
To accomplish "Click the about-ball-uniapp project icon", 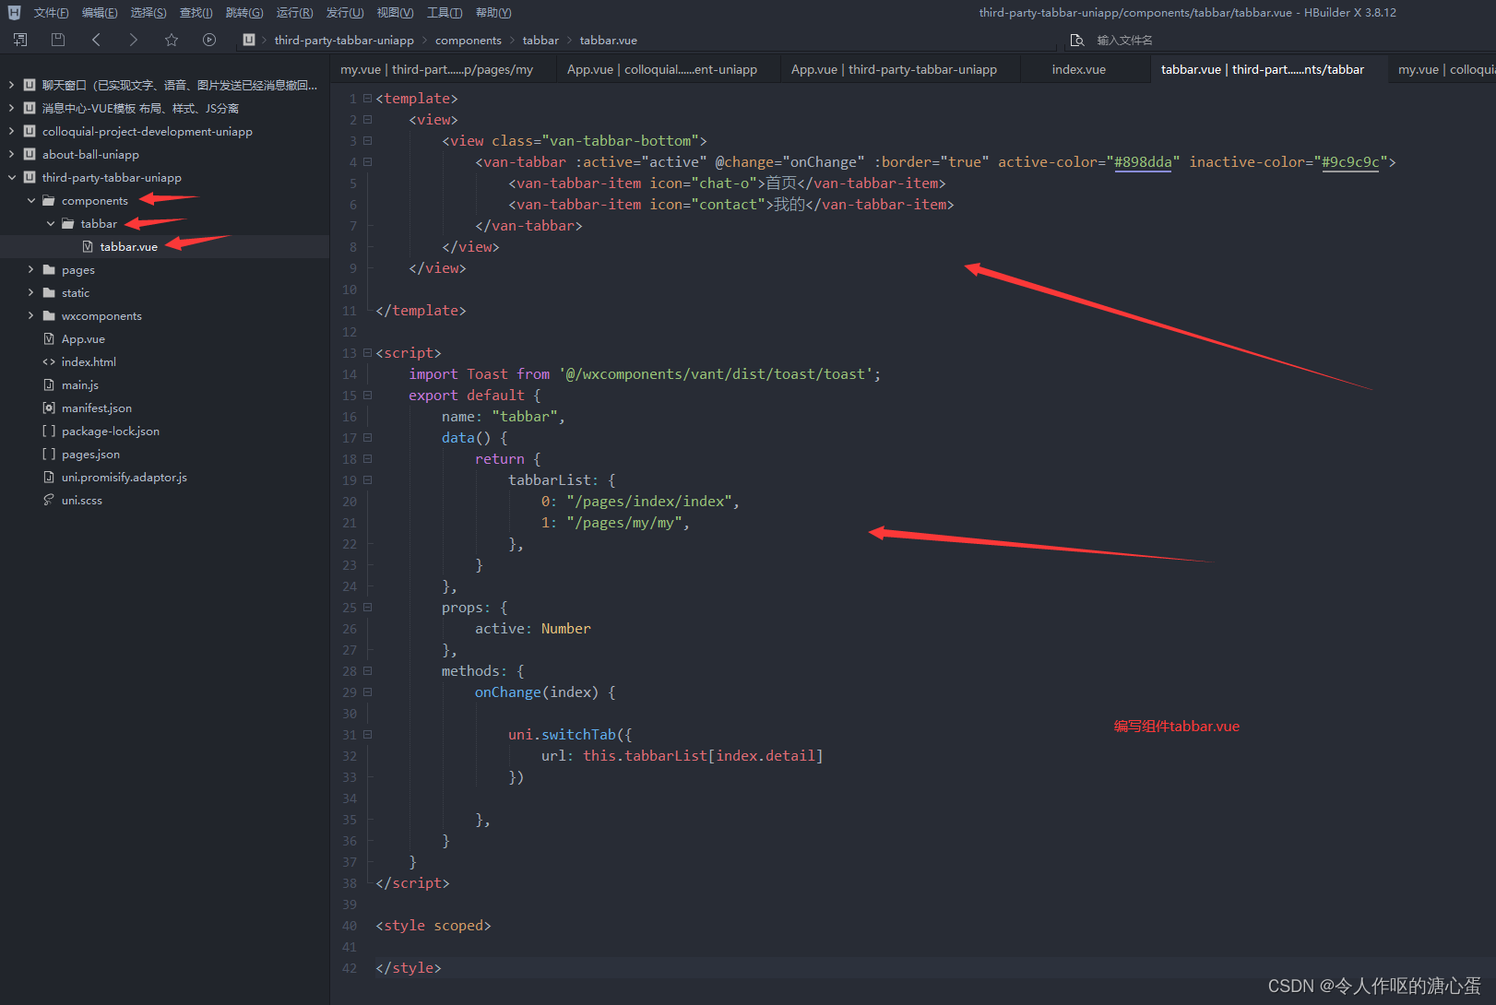I will [30, 154].
